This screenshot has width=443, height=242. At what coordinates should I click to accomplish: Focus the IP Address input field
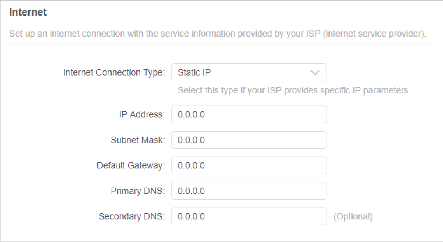249,114
